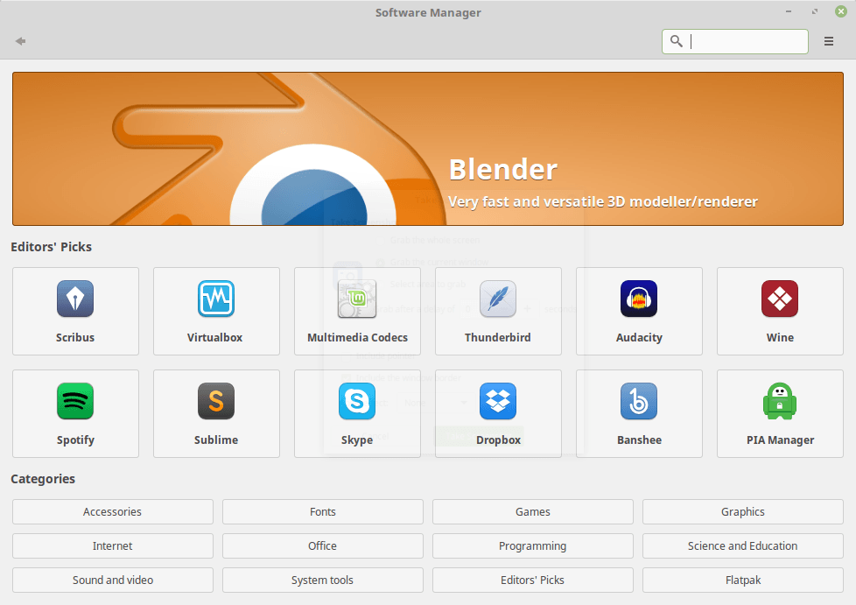The height and width of the screenshot is (605, 856).
Task: Open the Science and Education category
Action: pos(743,546)
